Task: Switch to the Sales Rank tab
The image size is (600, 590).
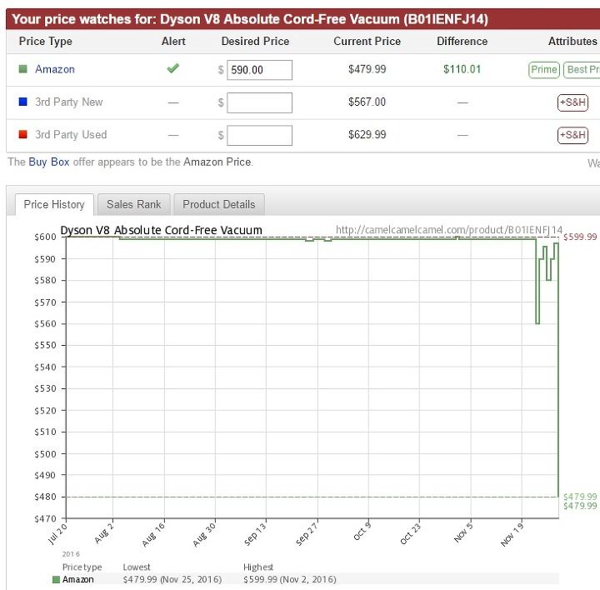Action: [x=134, y=204]
